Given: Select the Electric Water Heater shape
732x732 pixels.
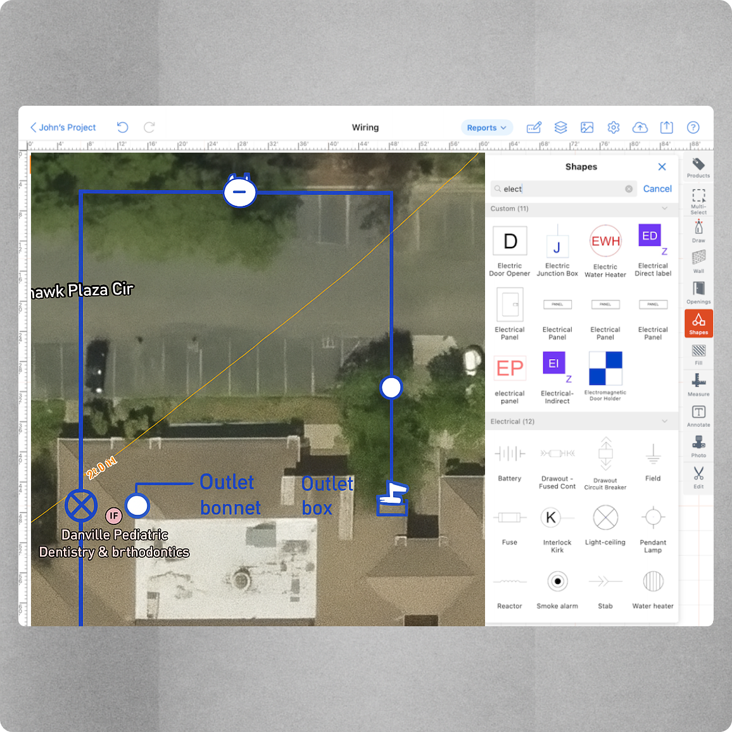Looking at the screenshot, I should 605,251.
